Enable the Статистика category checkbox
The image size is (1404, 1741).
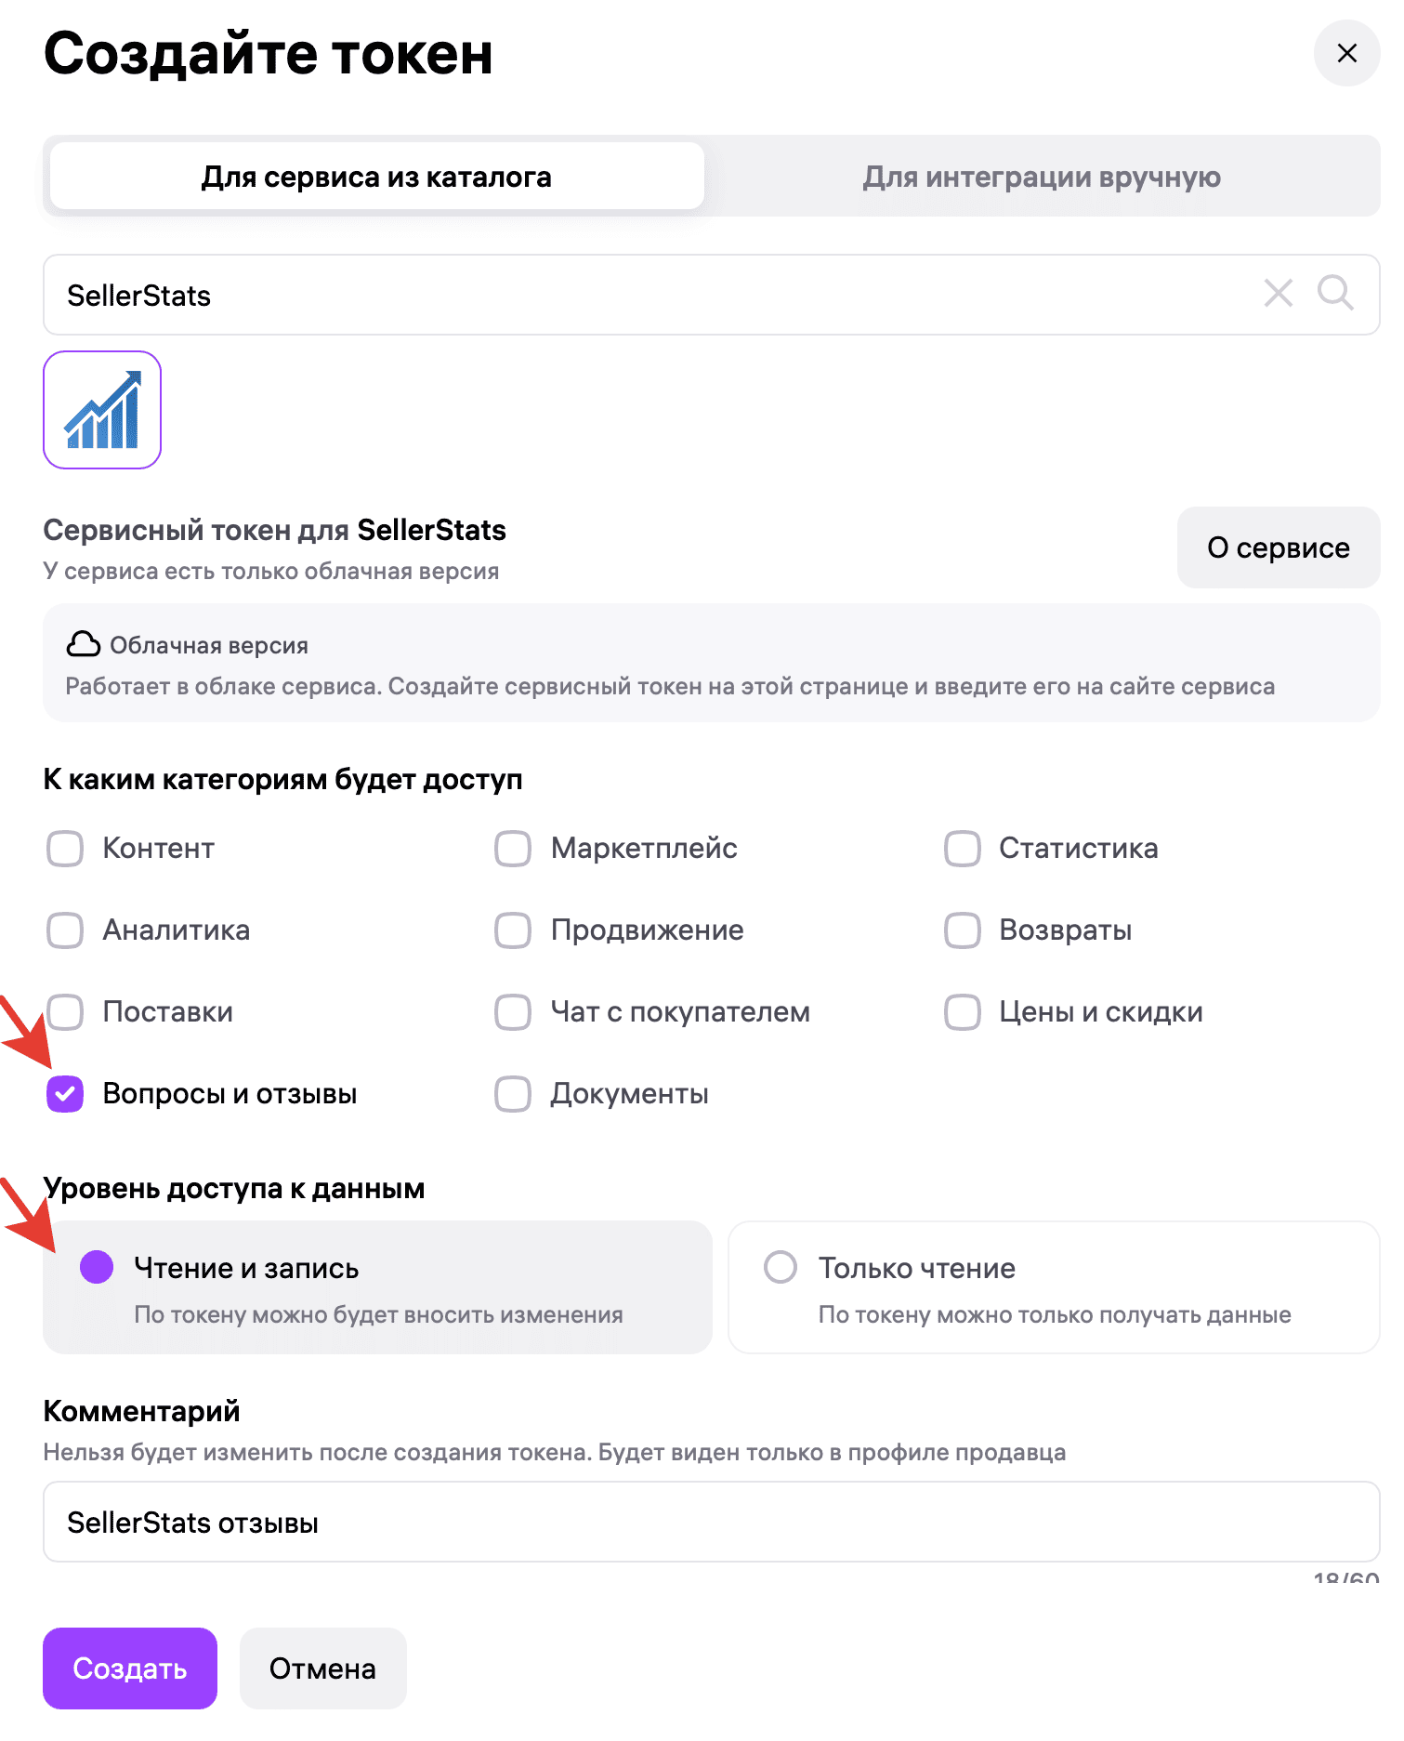(962, 848)
